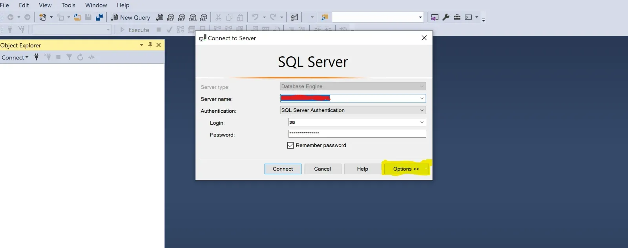Screen dimensions: 628x248
Task: Click the Navigate Backward arrow icon
Action: click(x=11, y=17)
